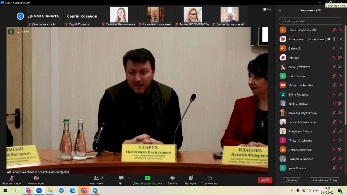Viewport: 347px width, 195px height.
Task: Open the Windows notification center
Action: 340,190
